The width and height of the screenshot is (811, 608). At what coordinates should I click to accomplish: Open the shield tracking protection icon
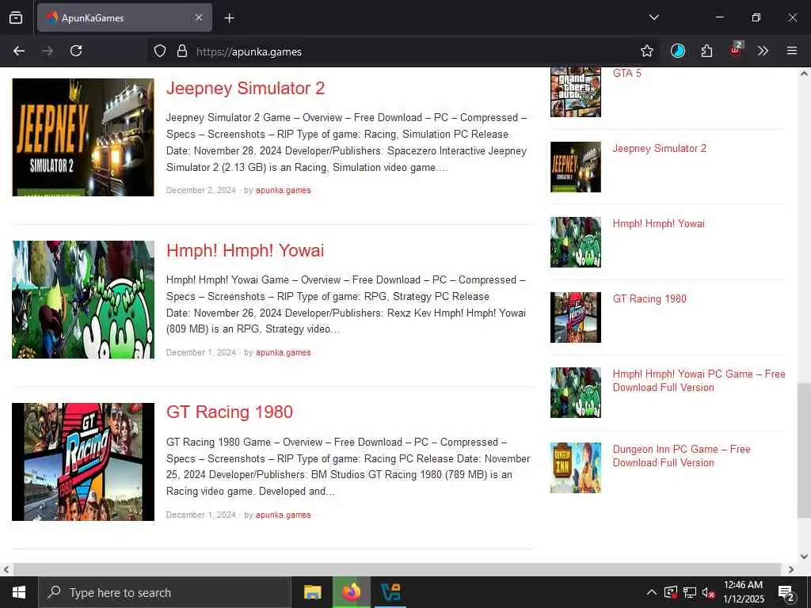(x=160, y=51)
